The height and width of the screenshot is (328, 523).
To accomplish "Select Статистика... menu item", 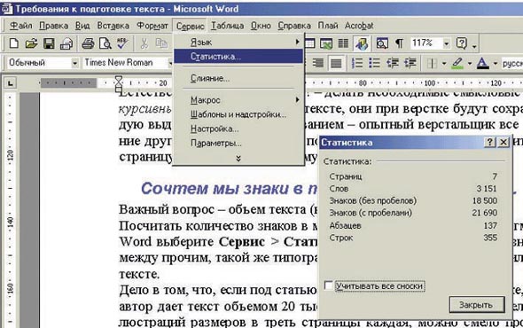I will (x=238, y=57).
